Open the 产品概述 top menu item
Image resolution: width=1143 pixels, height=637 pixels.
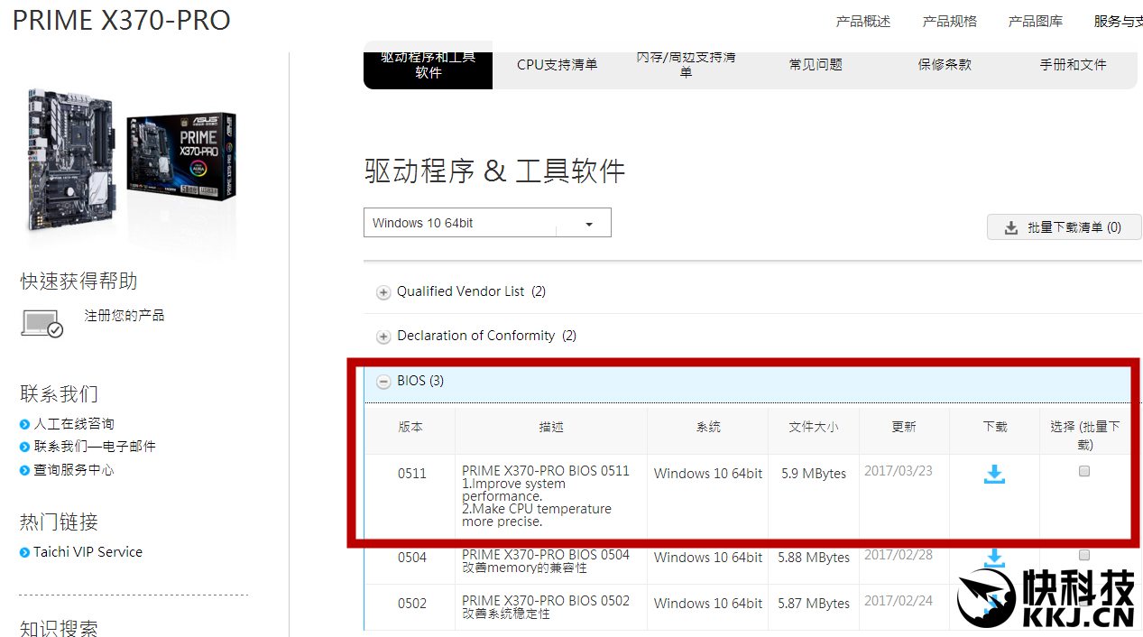click(x=863, y=21)
